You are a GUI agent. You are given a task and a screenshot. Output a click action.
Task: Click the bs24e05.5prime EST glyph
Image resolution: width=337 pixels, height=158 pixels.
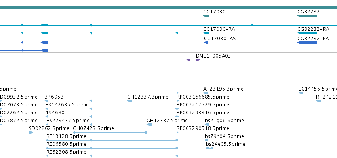coord(209,148)
